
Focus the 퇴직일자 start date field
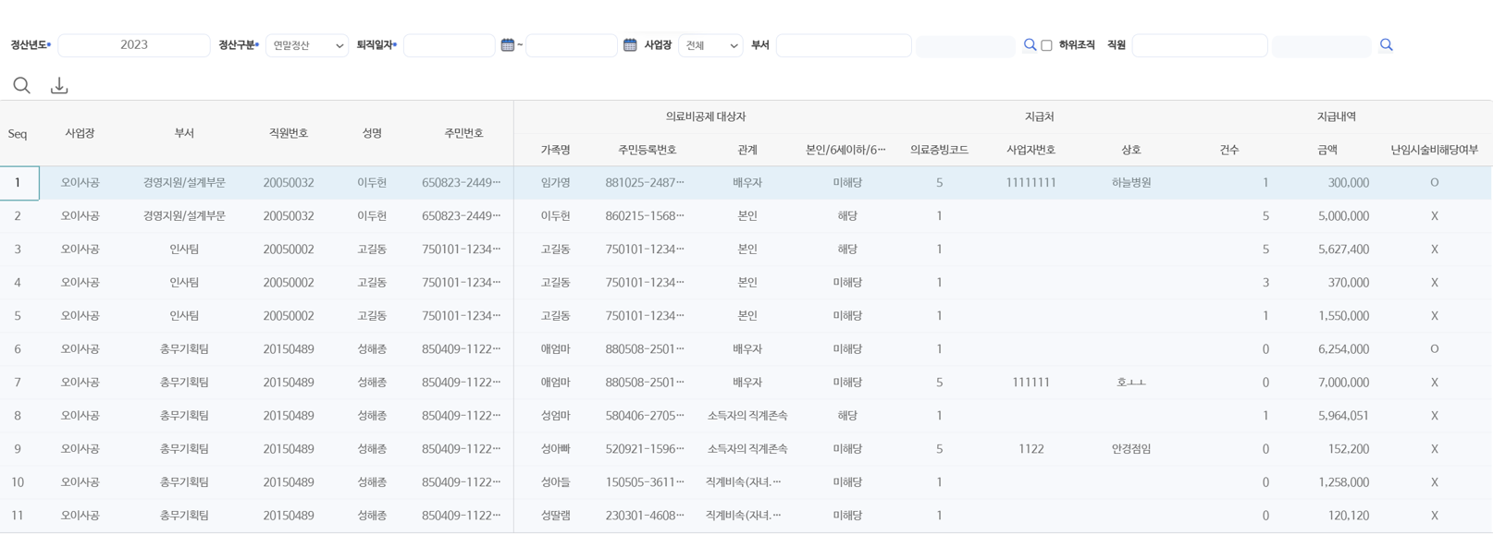pos(450,45)
